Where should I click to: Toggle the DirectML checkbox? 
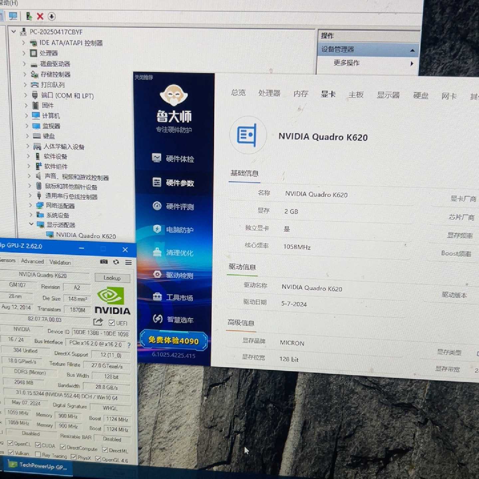pyautogui.click(x=105, y=450)
